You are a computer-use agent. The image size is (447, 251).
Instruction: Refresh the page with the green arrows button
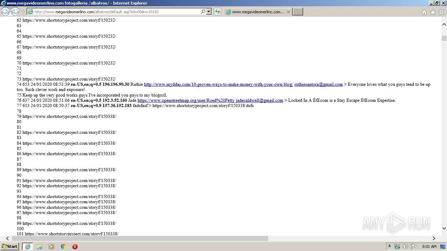coord(218,12)
